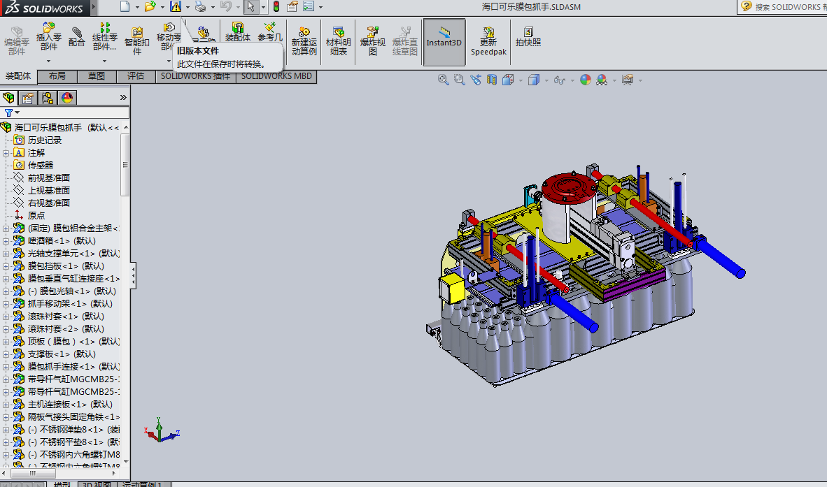The height and width of the screenshot is (487, 827).
Task: Open the DisplayManager color wheel tab
Action: (67, 98)
